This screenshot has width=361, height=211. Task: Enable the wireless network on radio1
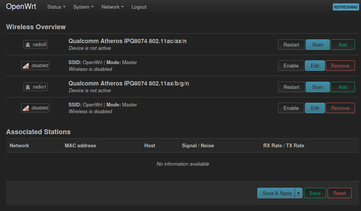[x=291, y=108]
